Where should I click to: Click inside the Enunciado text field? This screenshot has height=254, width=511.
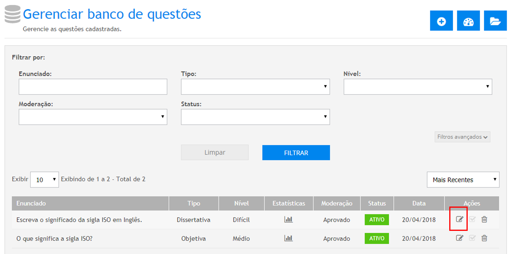93,87
